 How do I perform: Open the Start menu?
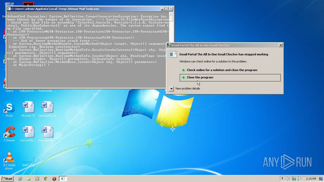point(7,179)
